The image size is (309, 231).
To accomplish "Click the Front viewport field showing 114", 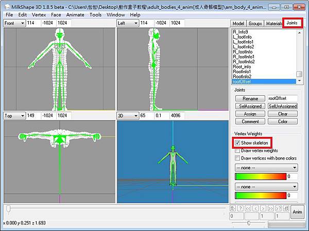I will 33,23.
